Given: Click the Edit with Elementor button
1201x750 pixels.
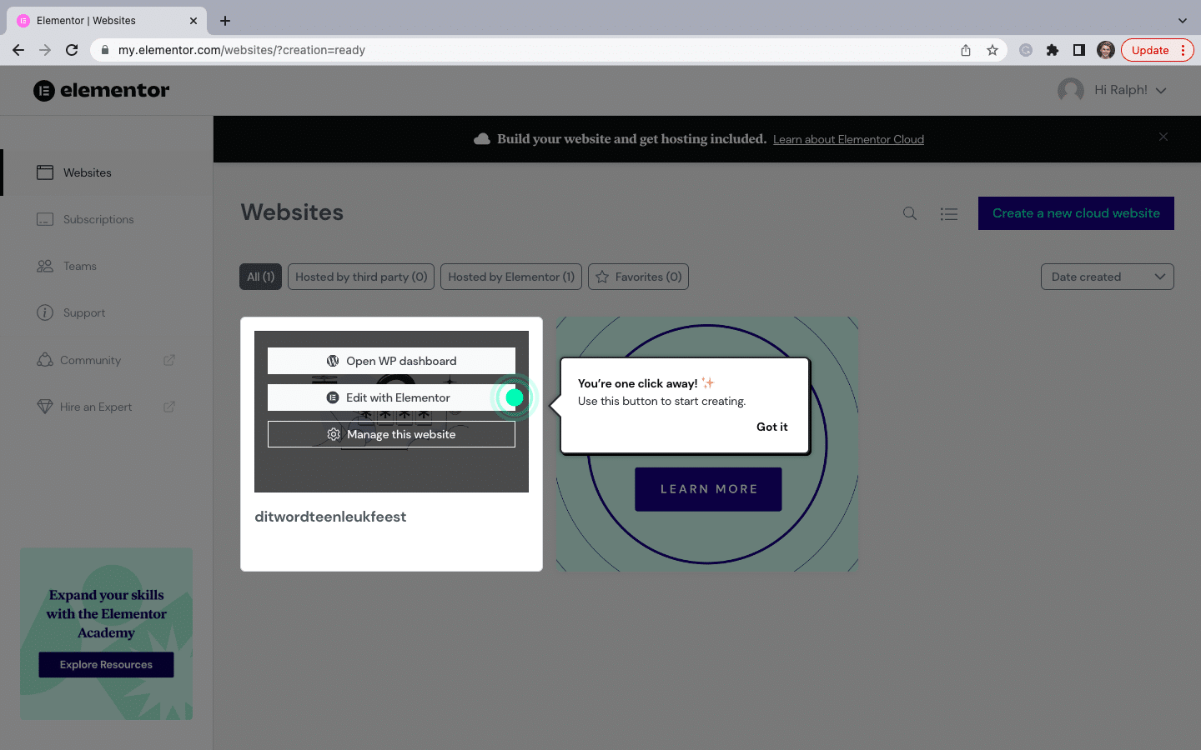Looking at the screenshot, I should 390,397.
